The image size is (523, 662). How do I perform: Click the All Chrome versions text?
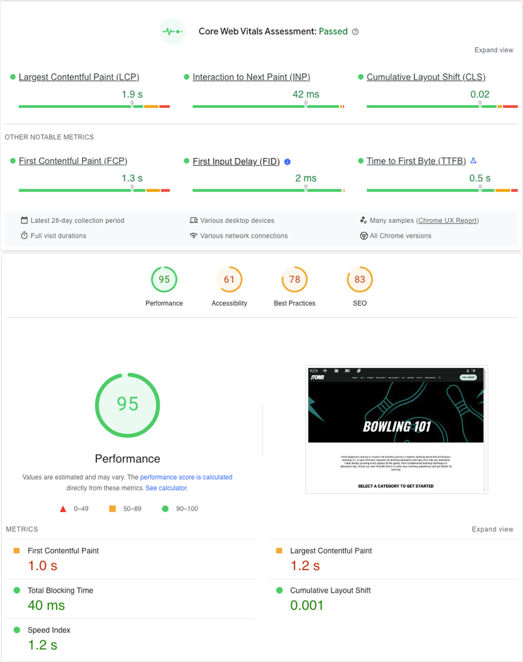[401, 236]
